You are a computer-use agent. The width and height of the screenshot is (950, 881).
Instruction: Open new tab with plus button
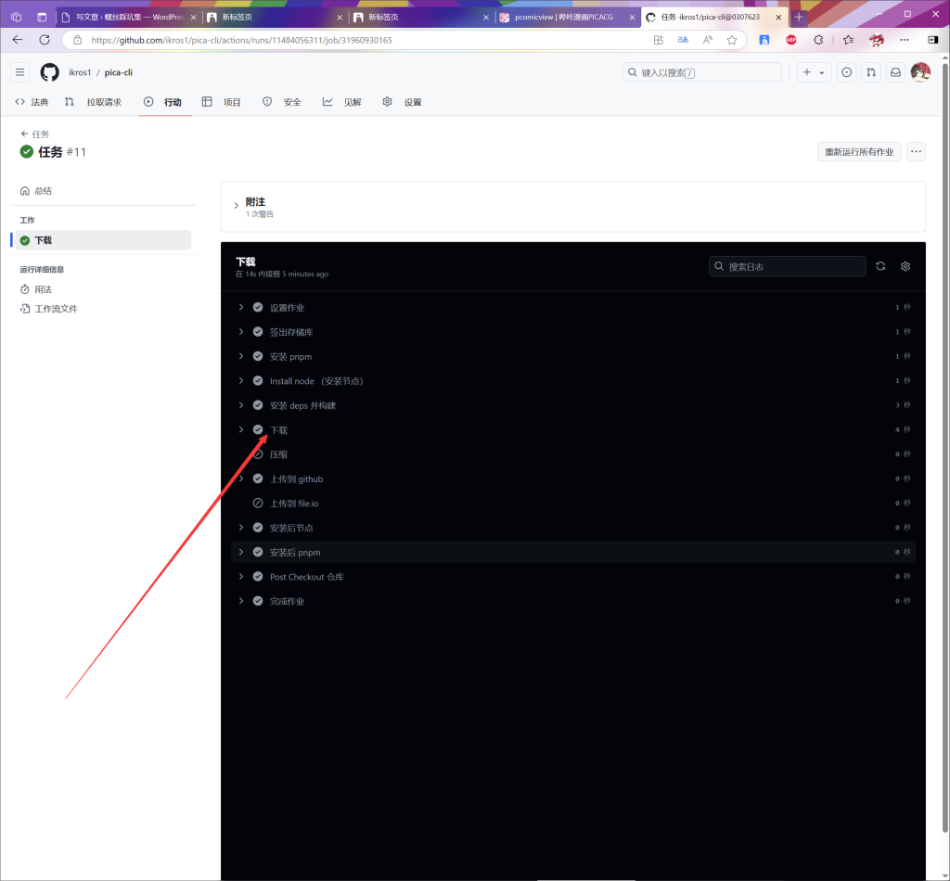coord(799,17)
